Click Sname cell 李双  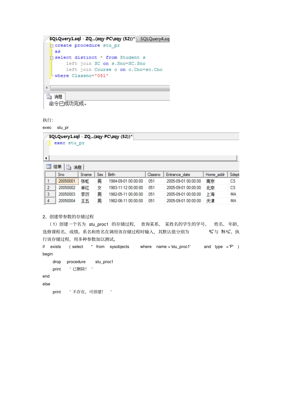point(86,194)
